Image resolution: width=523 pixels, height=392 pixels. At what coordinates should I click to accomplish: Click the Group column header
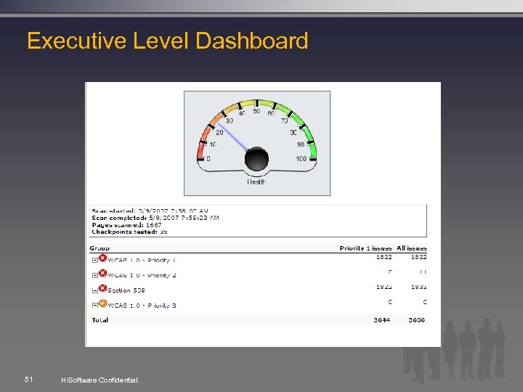(100, 248)
